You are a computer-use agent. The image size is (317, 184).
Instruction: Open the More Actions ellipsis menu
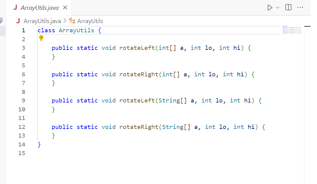click(x=300, y=7)
